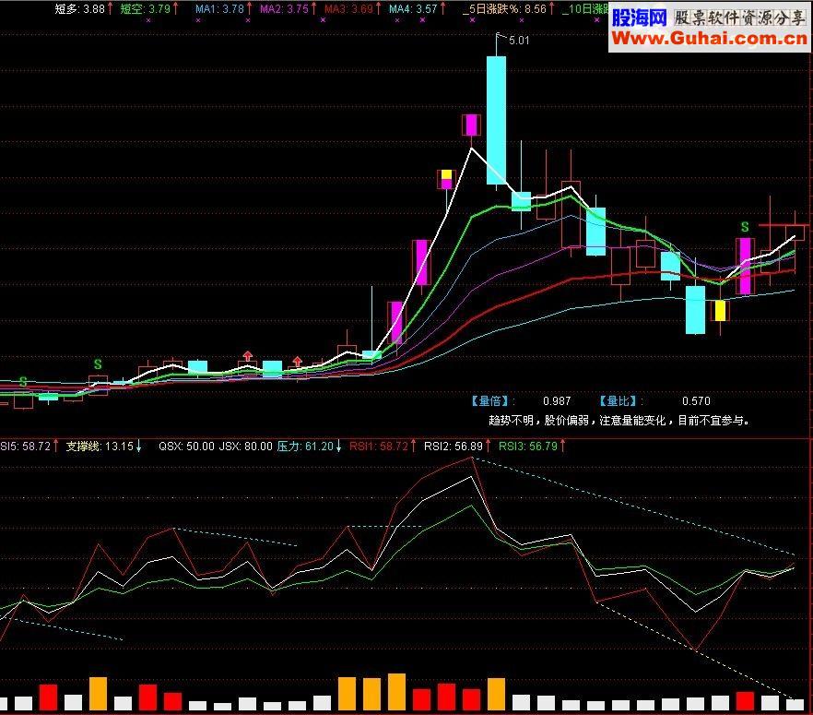Click the QSX: 50.00 label
Screen dimensions: 813x715
tap(186, 447)
